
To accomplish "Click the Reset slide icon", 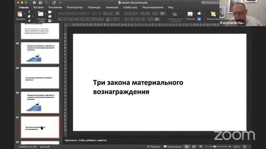I will (50, 17).
